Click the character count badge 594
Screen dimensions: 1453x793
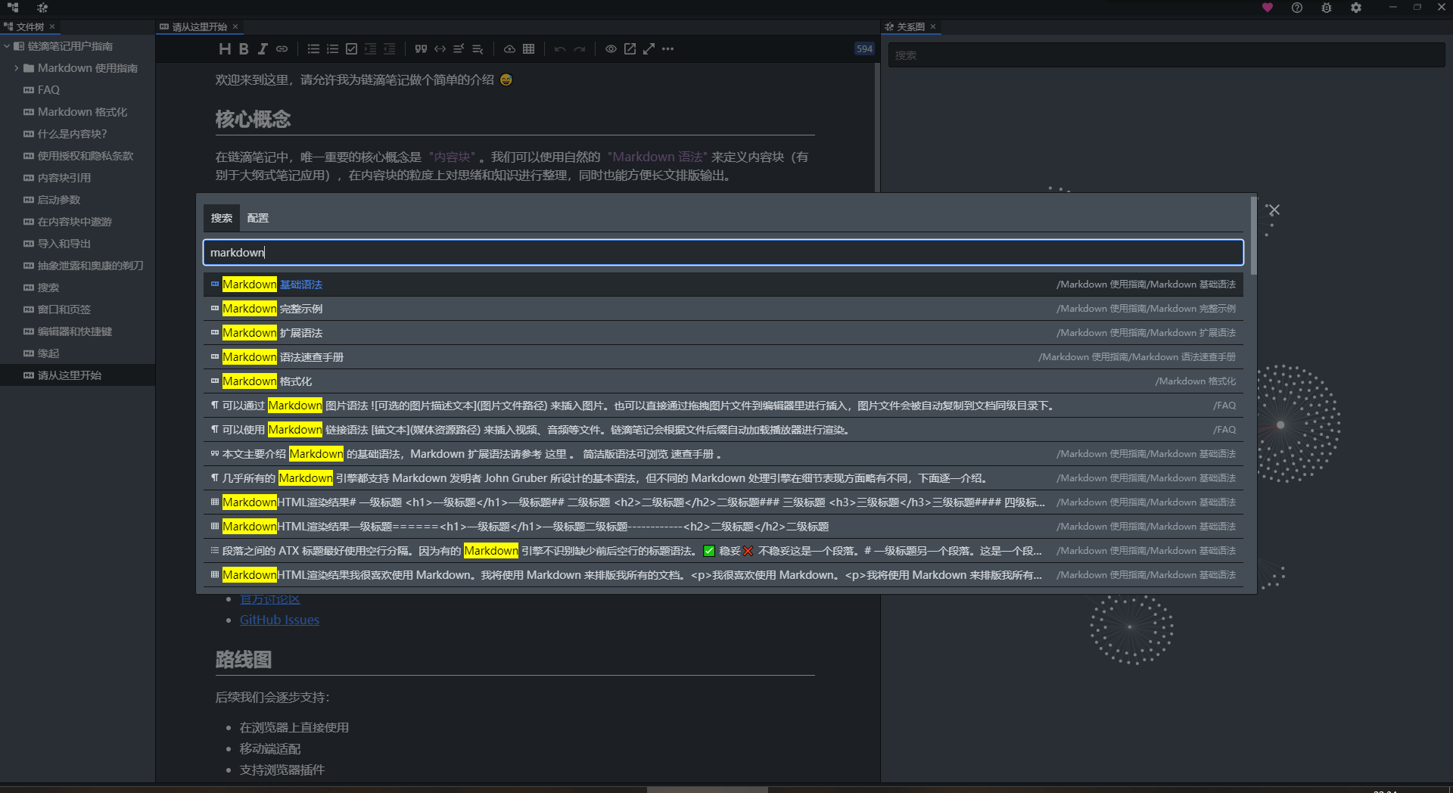(x=864, y=49)
